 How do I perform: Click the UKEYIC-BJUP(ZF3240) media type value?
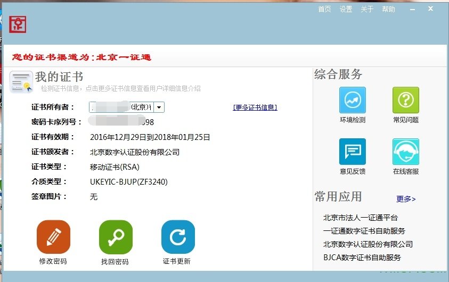pyautogui.click(x=128, y=182)
